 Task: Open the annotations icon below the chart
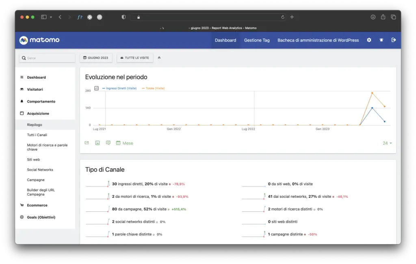(108, 143)
